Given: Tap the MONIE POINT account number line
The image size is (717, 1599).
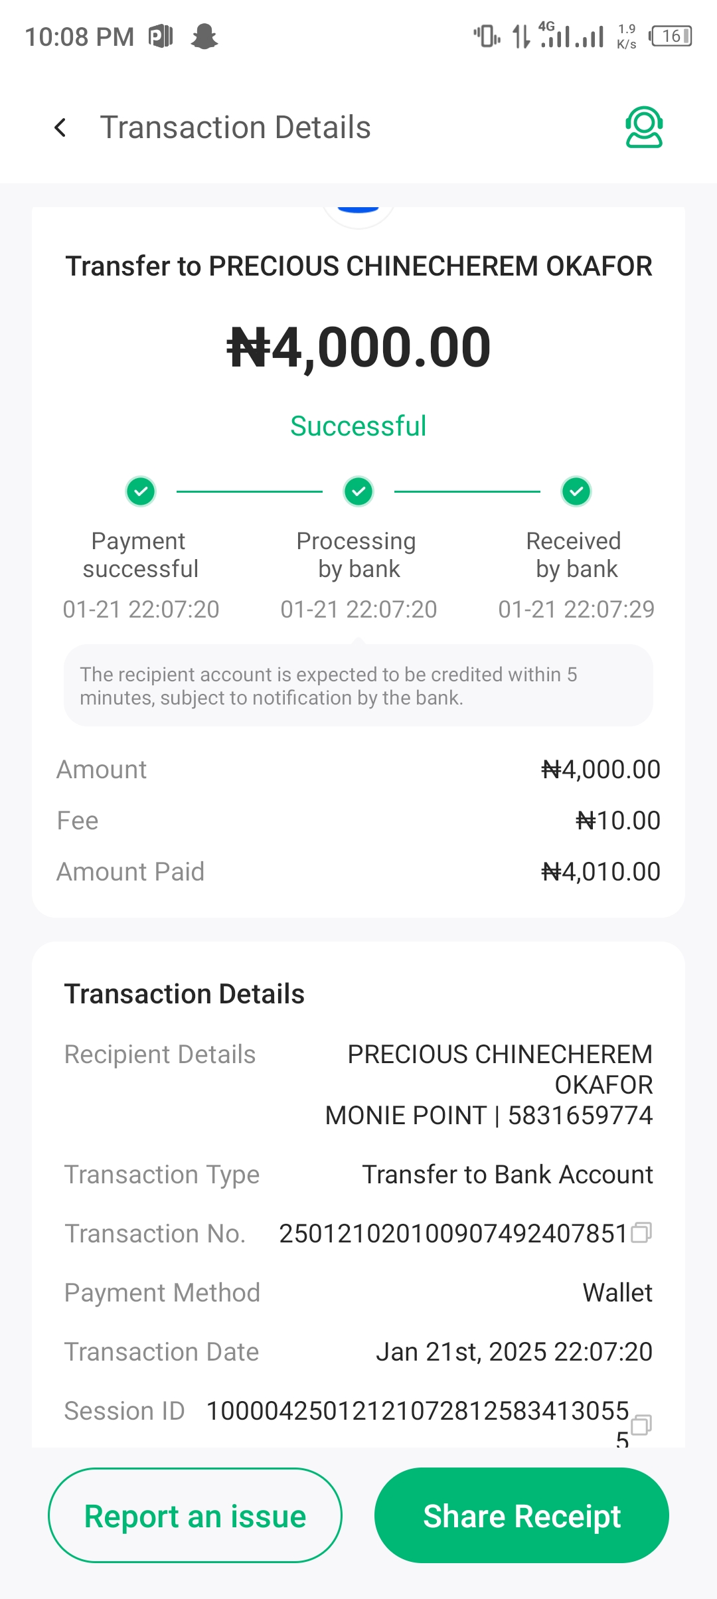Looking at the screenshot, I should pos(489,1116).
